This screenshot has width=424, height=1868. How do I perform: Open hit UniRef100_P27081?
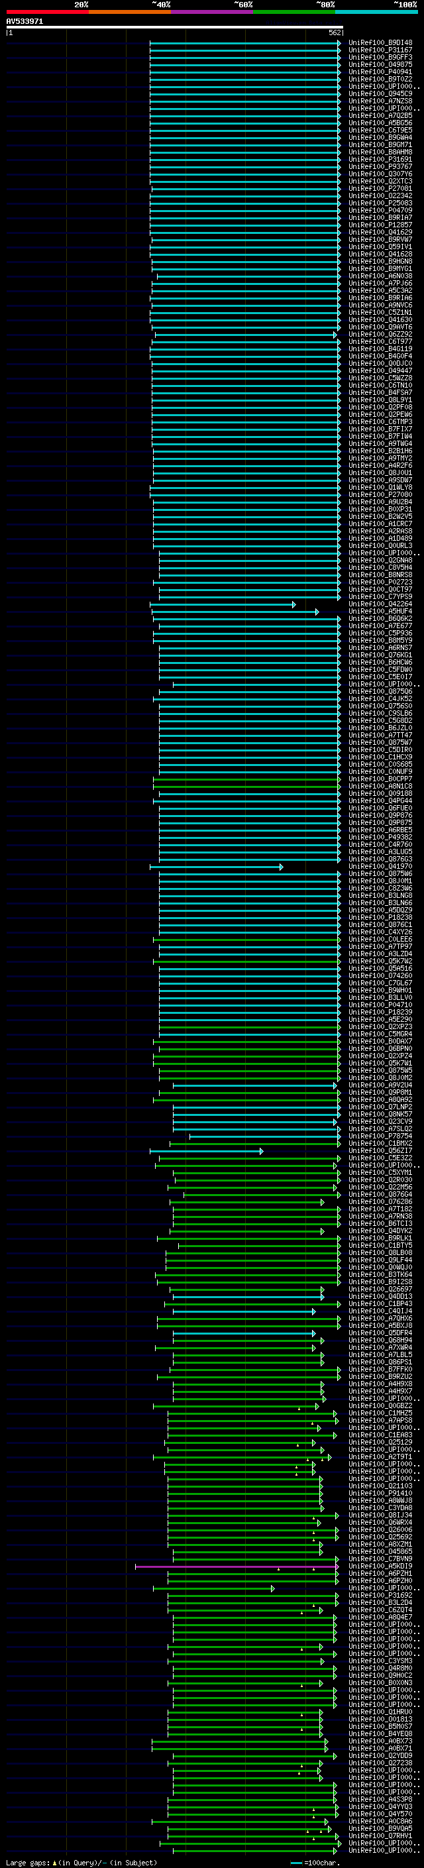380,189
